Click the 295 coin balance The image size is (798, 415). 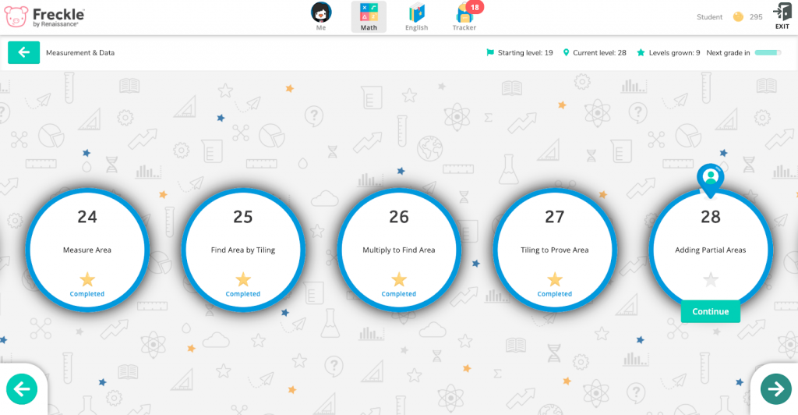click(x=756, y=17)
